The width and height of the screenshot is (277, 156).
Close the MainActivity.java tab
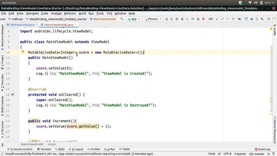[36, 25]
